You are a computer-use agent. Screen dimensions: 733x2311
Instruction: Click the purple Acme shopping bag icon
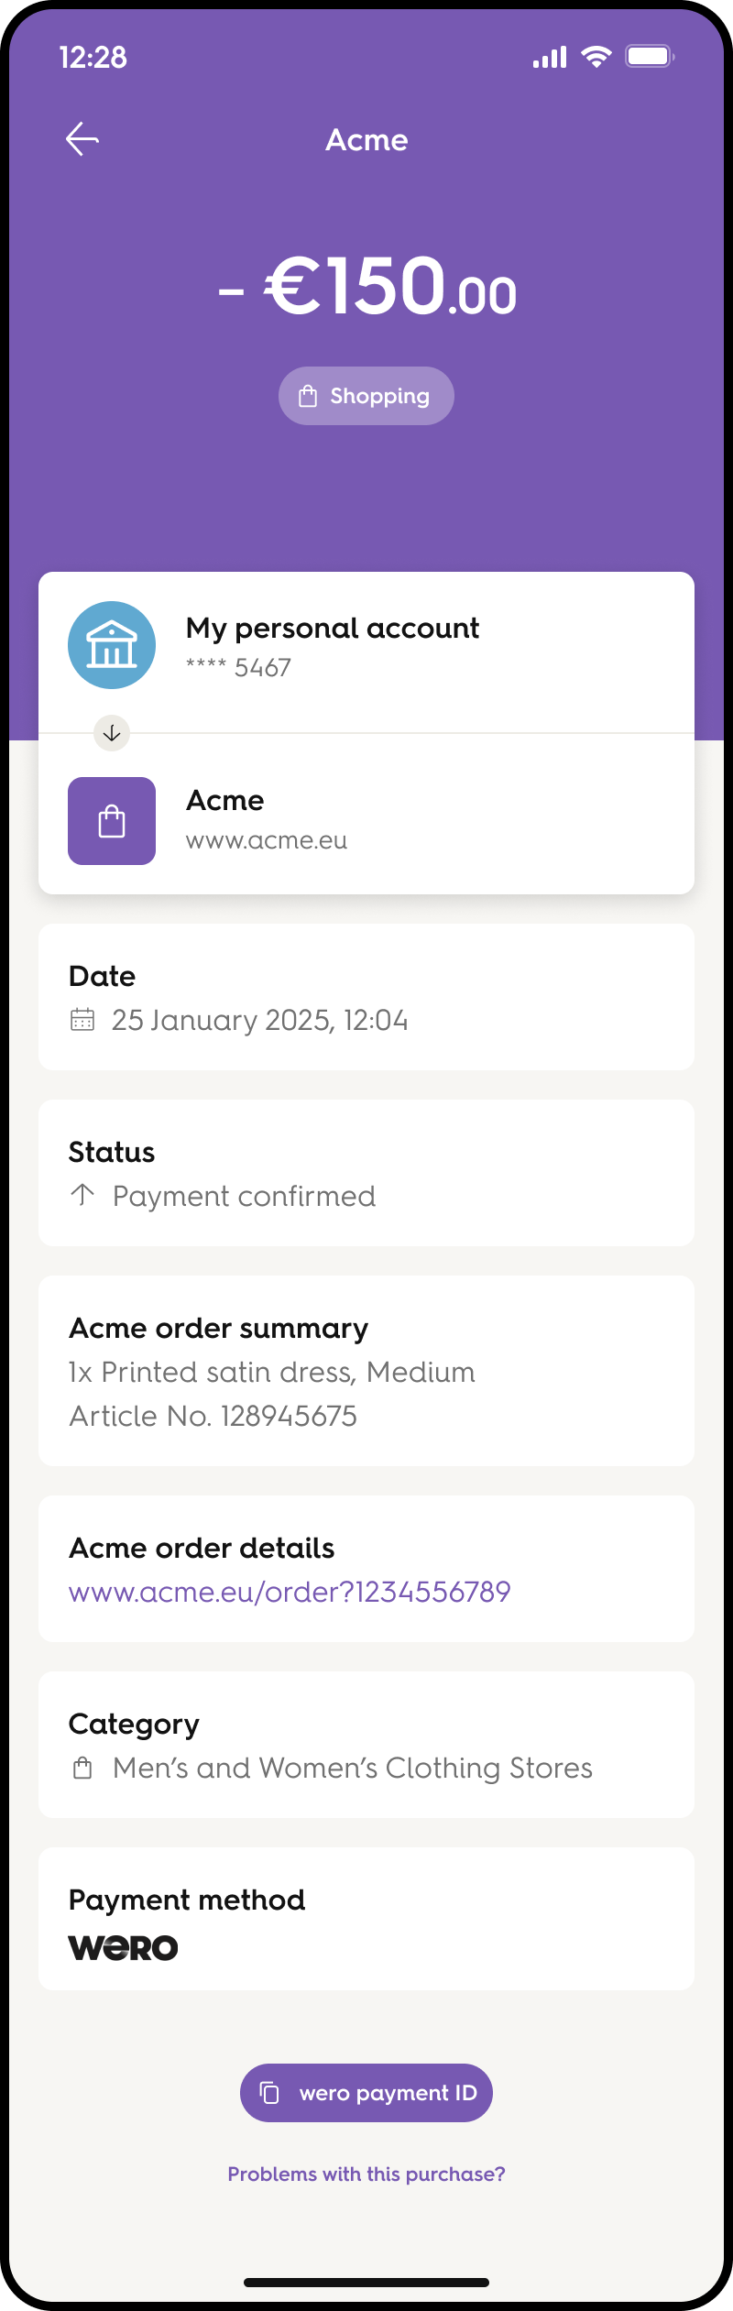point(112,821)
